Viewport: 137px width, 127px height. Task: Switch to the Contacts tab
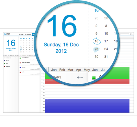coord(28,34)
